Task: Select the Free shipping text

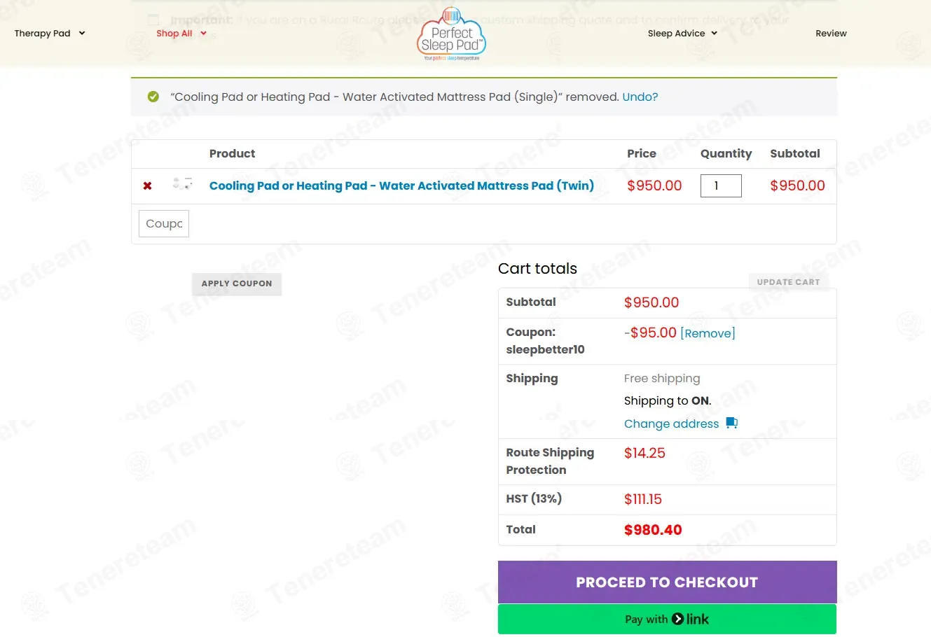Action: pyautogui.click(x=662, y=378)
